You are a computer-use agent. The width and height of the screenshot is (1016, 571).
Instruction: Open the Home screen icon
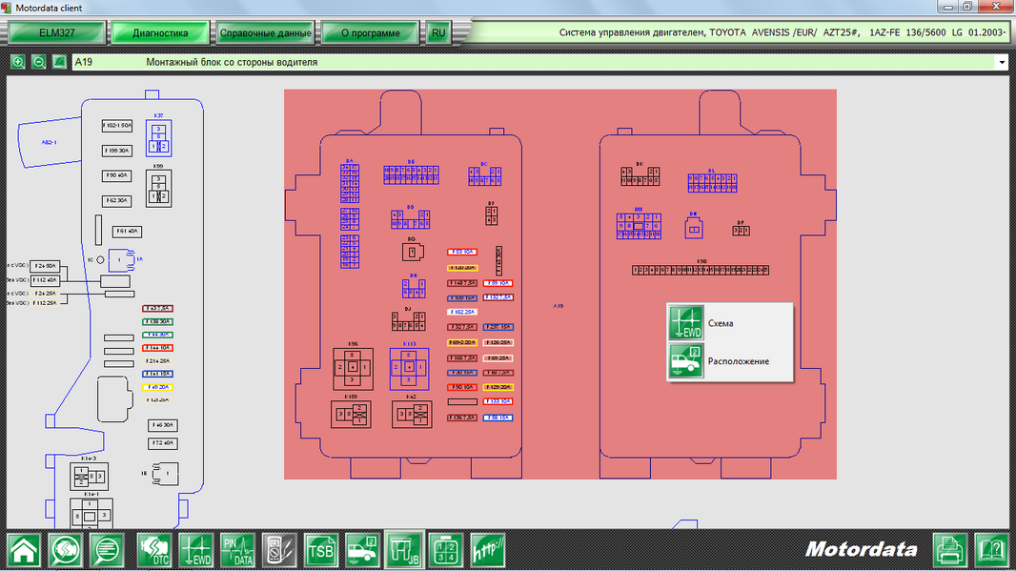(x=24, y=550)
